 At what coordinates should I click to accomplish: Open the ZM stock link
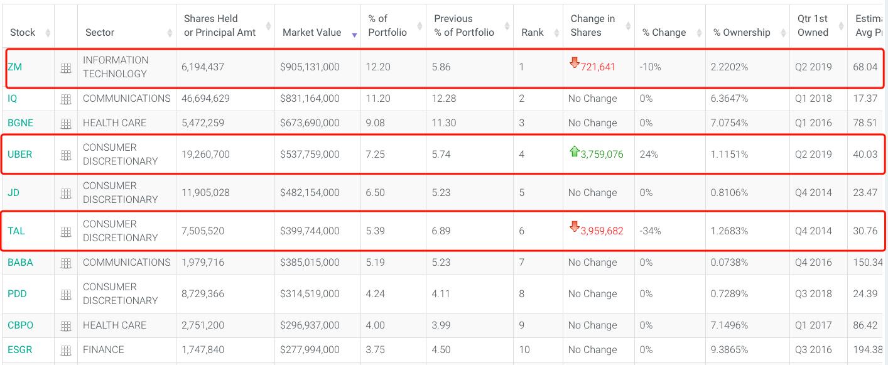(14, 67)
